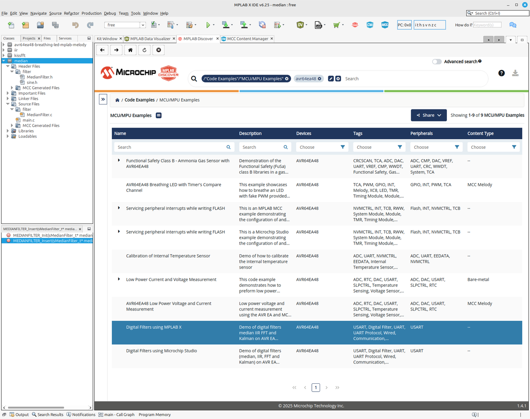
Task: Click the MCC Content Manager toolbar icon
Action: [x=370, y=25]
